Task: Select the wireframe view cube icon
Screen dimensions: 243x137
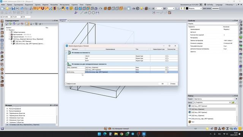Action: pyautogui.click(x=76, y=8)
